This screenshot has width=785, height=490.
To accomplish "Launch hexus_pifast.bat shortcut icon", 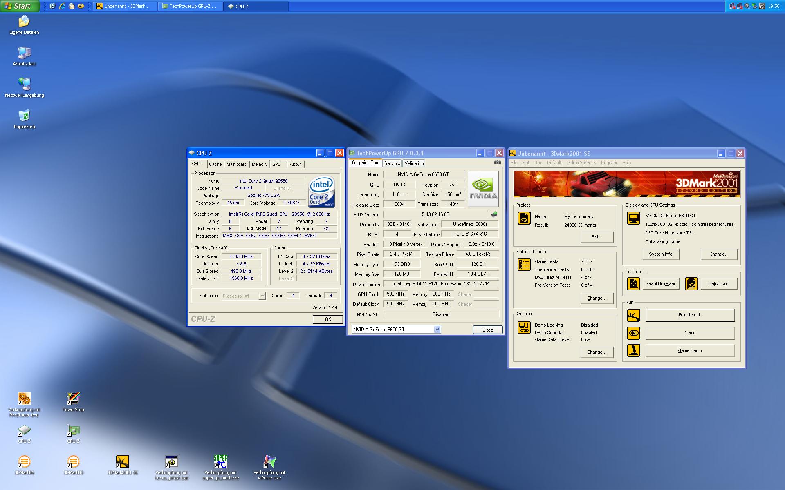I will [171, 462].
